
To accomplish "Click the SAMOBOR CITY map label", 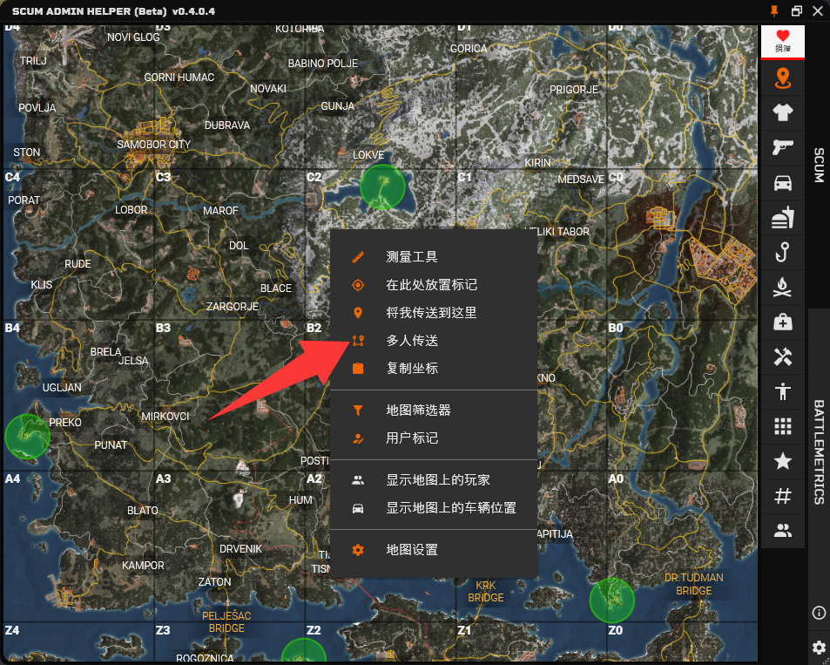I will coord(153,144).
